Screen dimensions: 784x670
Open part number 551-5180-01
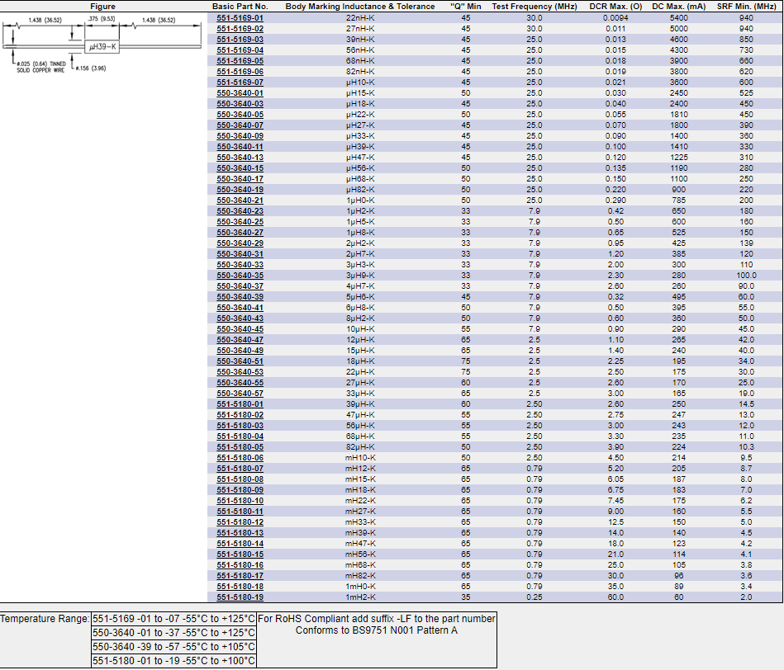240,403
